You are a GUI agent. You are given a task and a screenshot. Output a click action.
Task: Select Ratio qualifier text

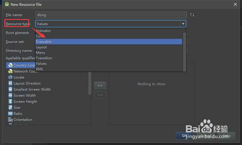(x=18, y=114)
